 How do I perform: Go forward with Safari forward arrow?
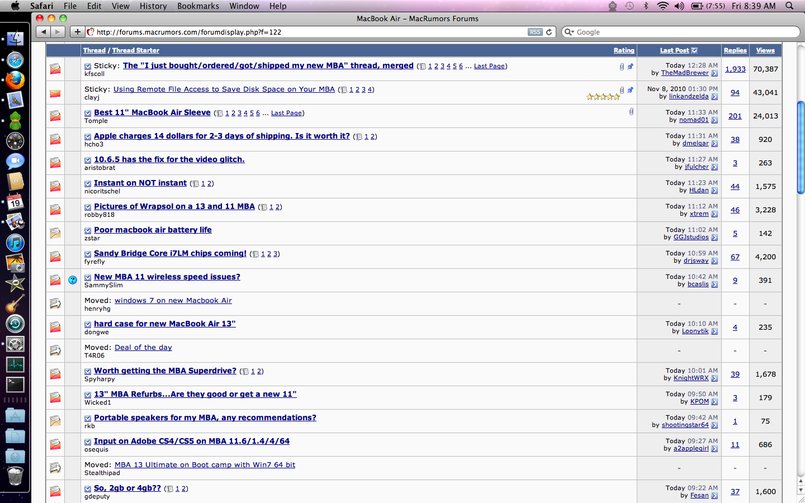pos(58,32)
